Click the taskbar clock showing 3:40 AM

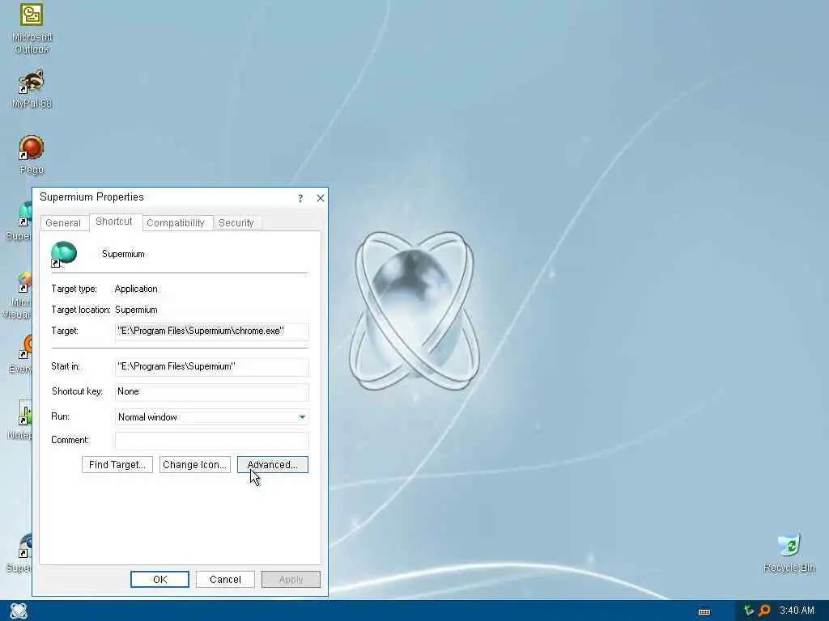(797, 610)
